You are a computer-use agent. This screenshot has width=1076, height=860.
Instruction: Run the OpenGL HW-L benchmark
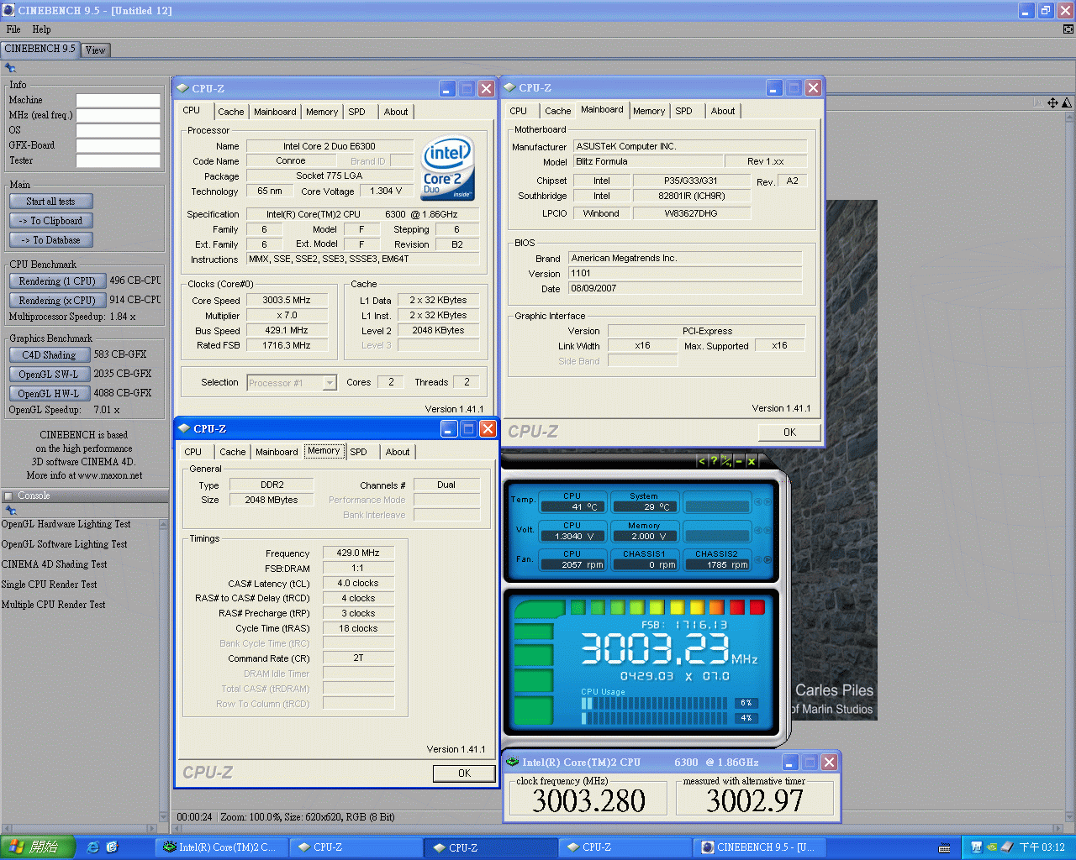49,394
